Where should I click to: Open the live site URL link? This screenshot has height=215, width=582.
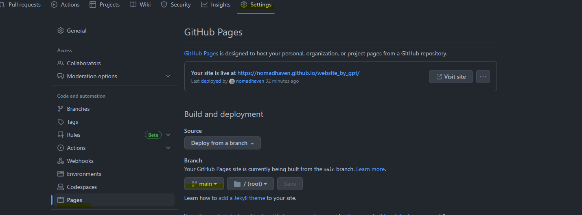pyautogui.click(x=298, y=73)
